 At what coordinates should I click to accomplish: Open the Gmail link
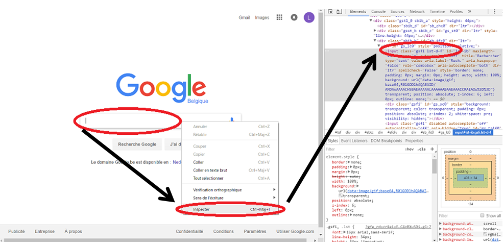(x=244, y=18)
